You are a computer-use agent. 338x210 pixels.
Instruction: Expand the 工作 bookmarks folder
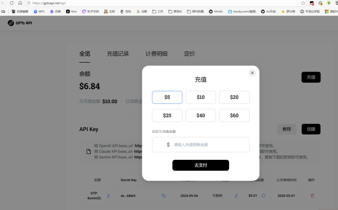point(157,11)
